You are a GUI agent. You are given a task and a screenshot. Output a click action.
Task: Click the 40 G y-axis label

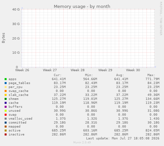pos(16,10)
